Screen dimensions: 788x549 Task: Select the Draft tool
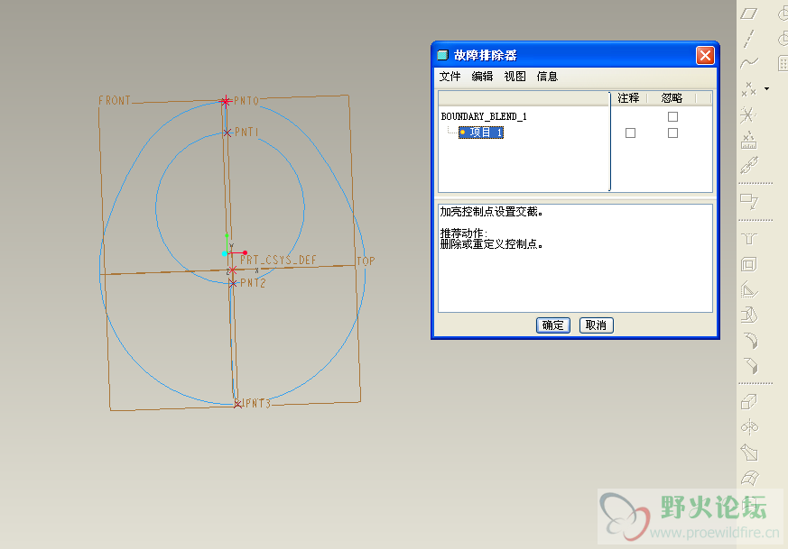(749, 316)
